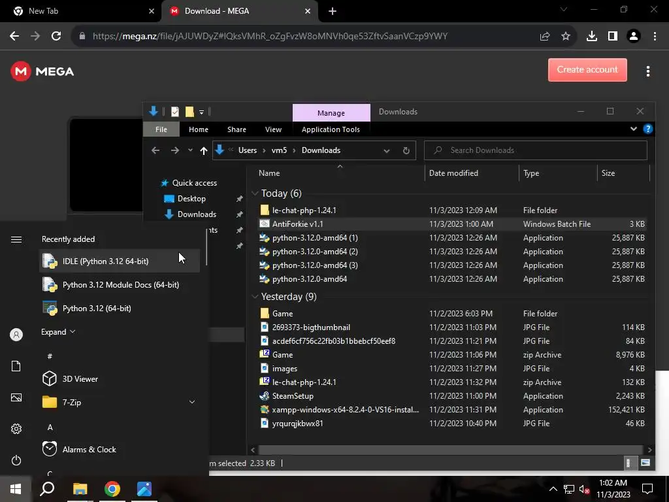Bookmark this page with the star icon
Image resolution: width=669 pixels, height=502 pixels.
(566, 37)
